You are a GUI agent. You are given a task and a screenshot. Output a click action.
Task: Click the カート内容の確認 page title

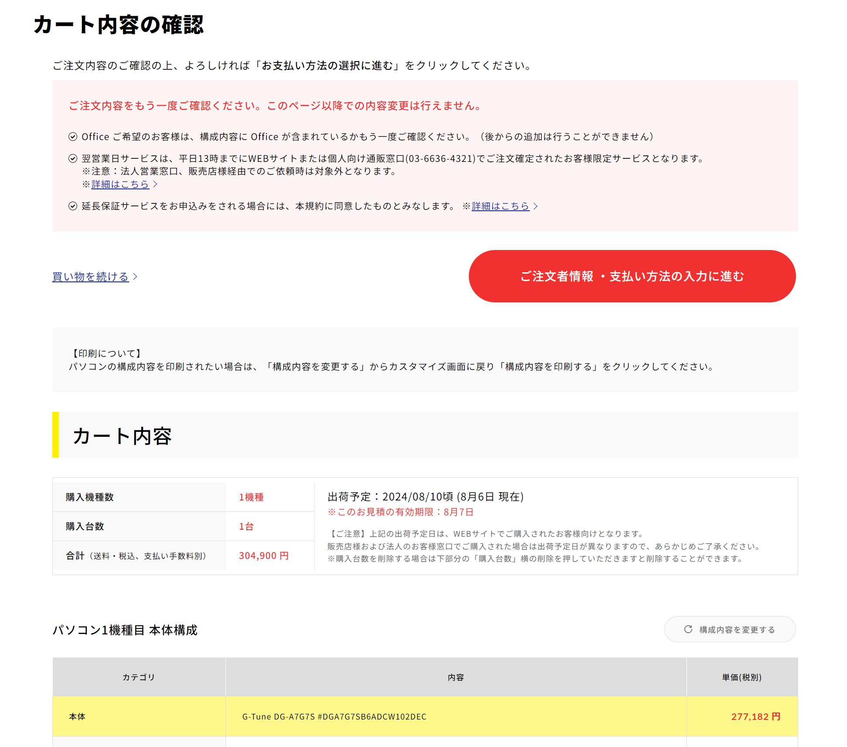coord(119,24)
